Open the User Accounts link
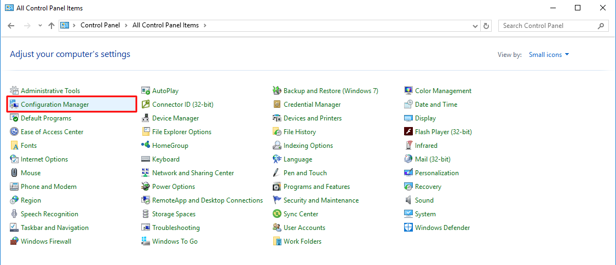Viewport: 616px width, 265px height. point(304,228)
